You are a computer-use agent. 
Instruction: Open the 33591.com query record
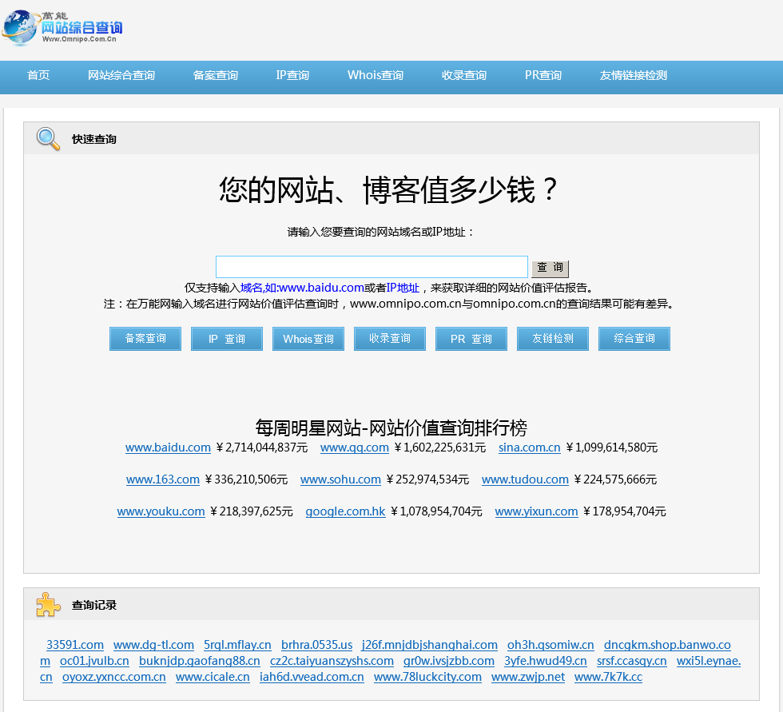pyautogui.click(x=75, y=645)
